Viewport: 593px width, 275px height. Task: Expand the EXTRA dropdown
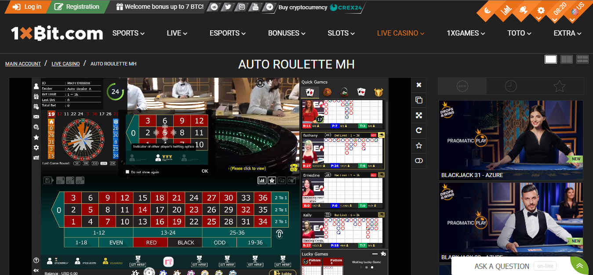pyautogui.click(x=567, y=33)
